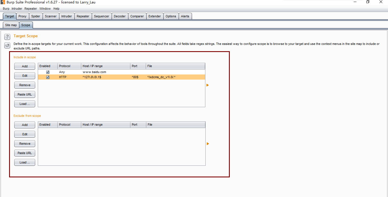Open the Help menu
Viewport: 388px width, 197px height.
click(56, 9)
